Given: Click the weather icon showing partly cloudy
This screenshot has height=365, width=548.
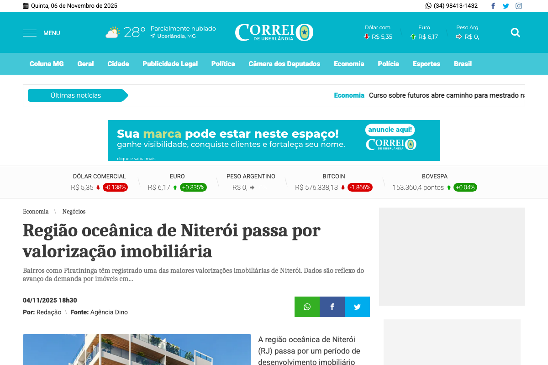Looking at the screenshot, I should point(112,32).
